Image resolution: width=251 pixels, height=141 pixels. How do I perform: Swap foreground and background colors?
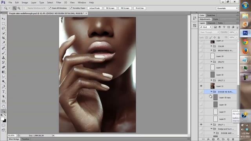point(5,115)
